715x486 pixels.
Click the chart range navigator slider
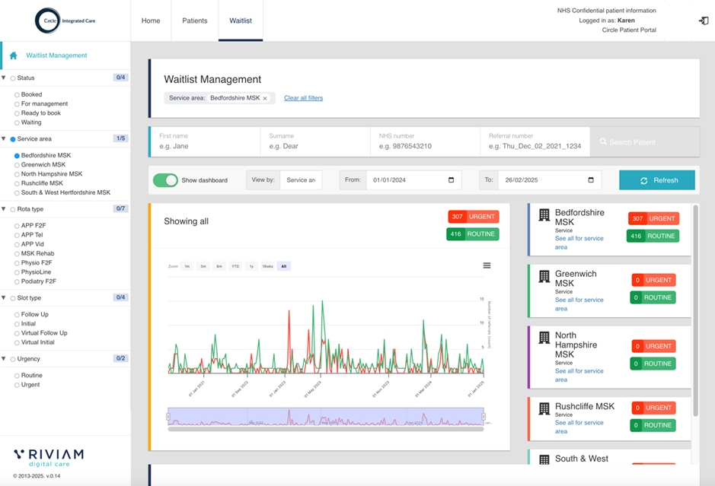tap(325, 417)
